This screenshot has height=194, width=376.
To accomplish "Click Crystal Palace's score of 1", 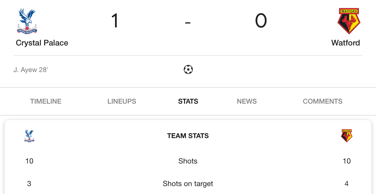I will coord(115,21).
